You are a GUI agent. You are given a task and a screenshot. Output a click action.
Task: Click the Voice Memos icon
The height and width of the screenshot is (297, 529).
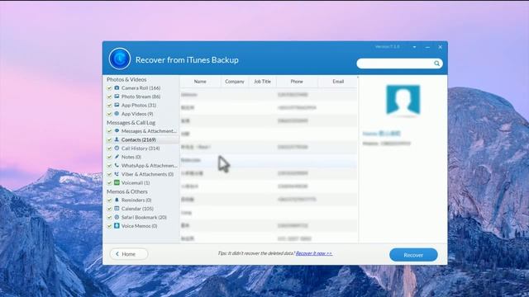(117, 225)
